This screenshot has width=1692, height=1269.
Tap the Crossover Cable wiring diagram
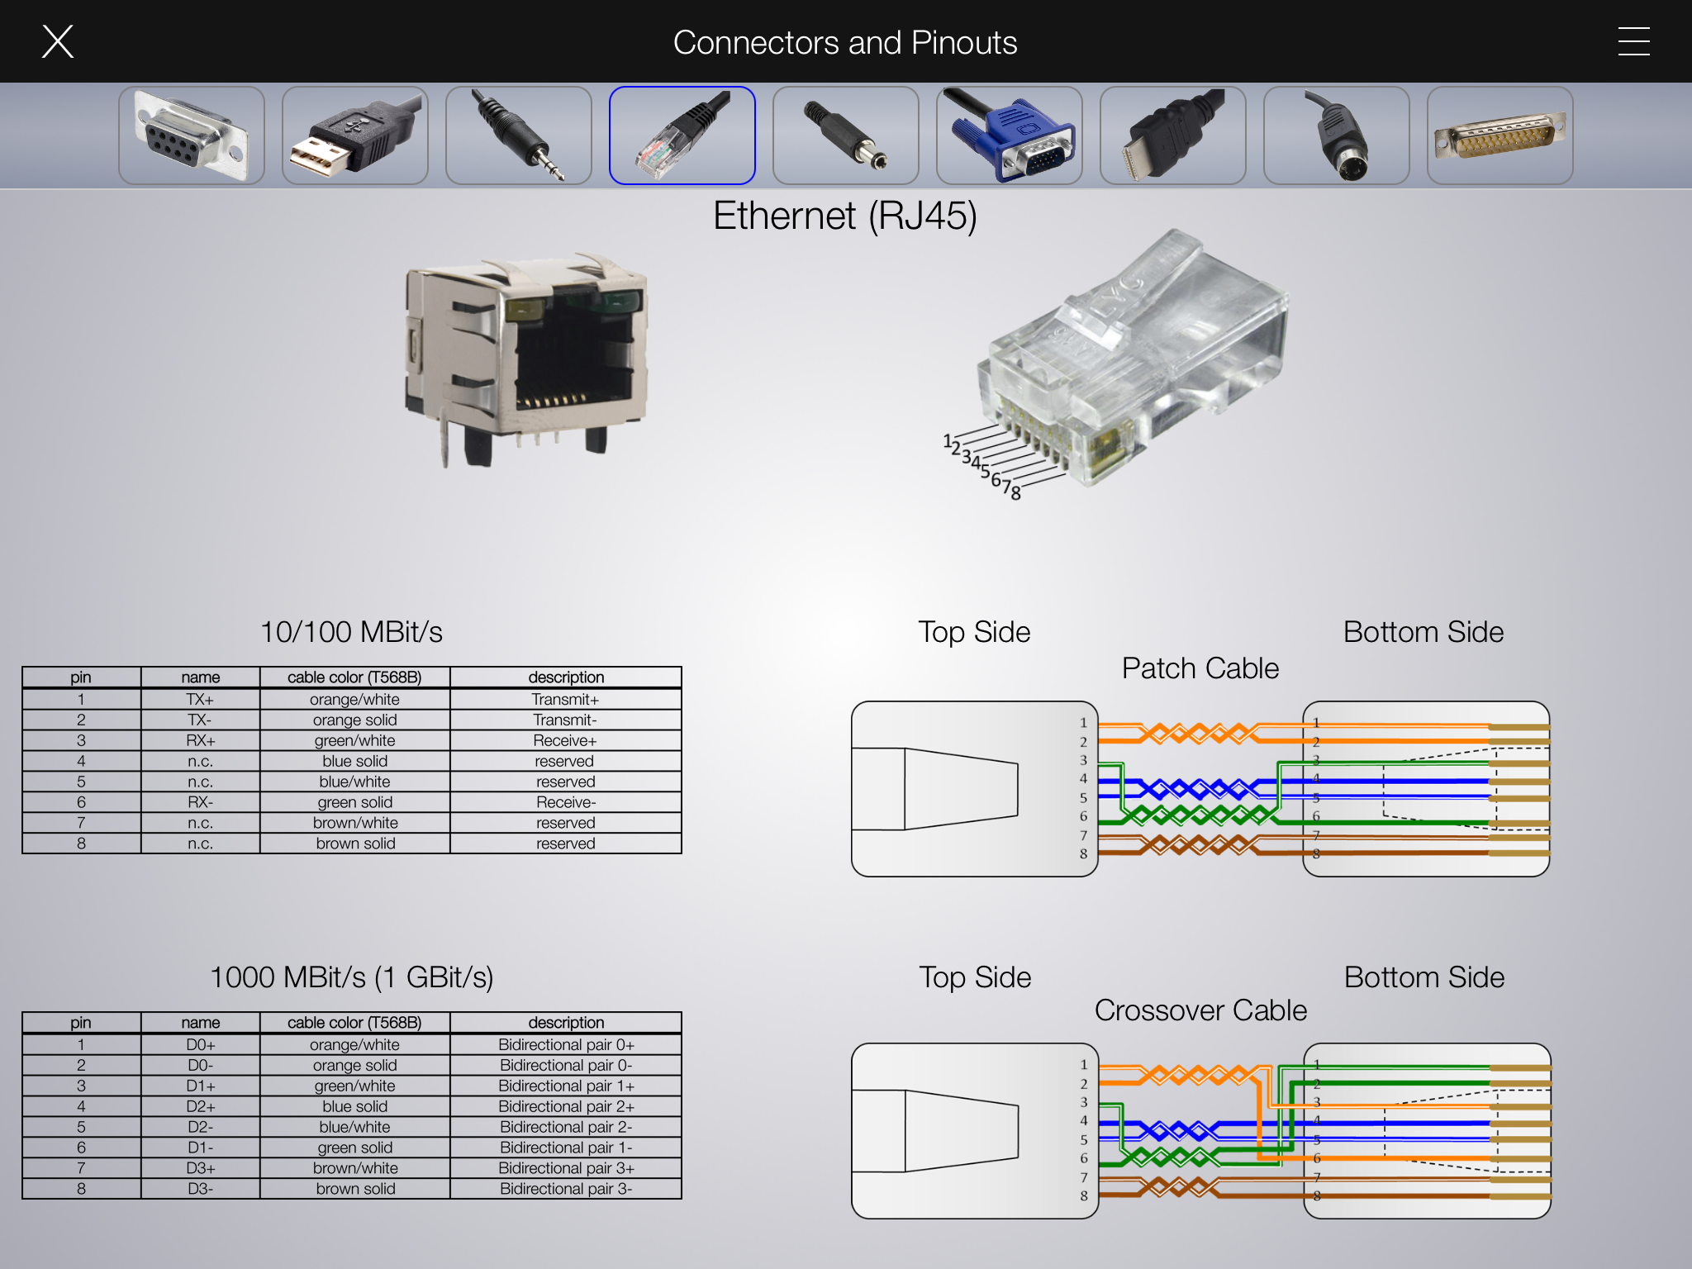1200,1130
